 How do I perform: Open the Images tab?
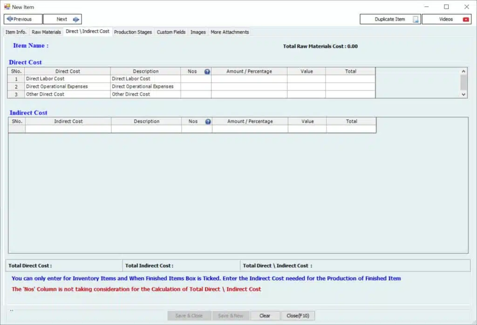pos(198,32)
